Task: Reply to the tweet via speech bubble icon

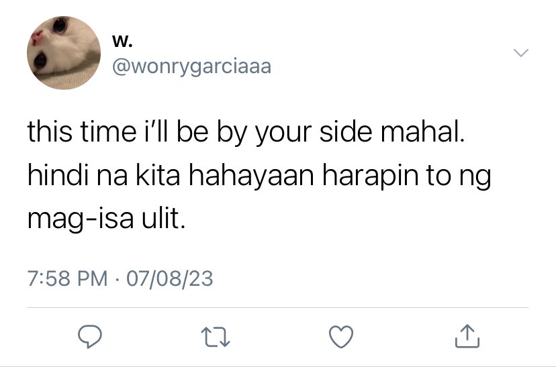Action: coord(90,337)
